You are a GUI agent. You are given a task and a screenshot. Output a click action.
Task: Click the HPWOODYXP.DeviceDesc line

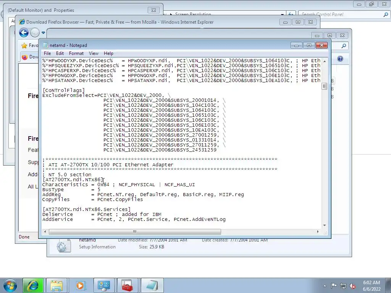(181, 61)
